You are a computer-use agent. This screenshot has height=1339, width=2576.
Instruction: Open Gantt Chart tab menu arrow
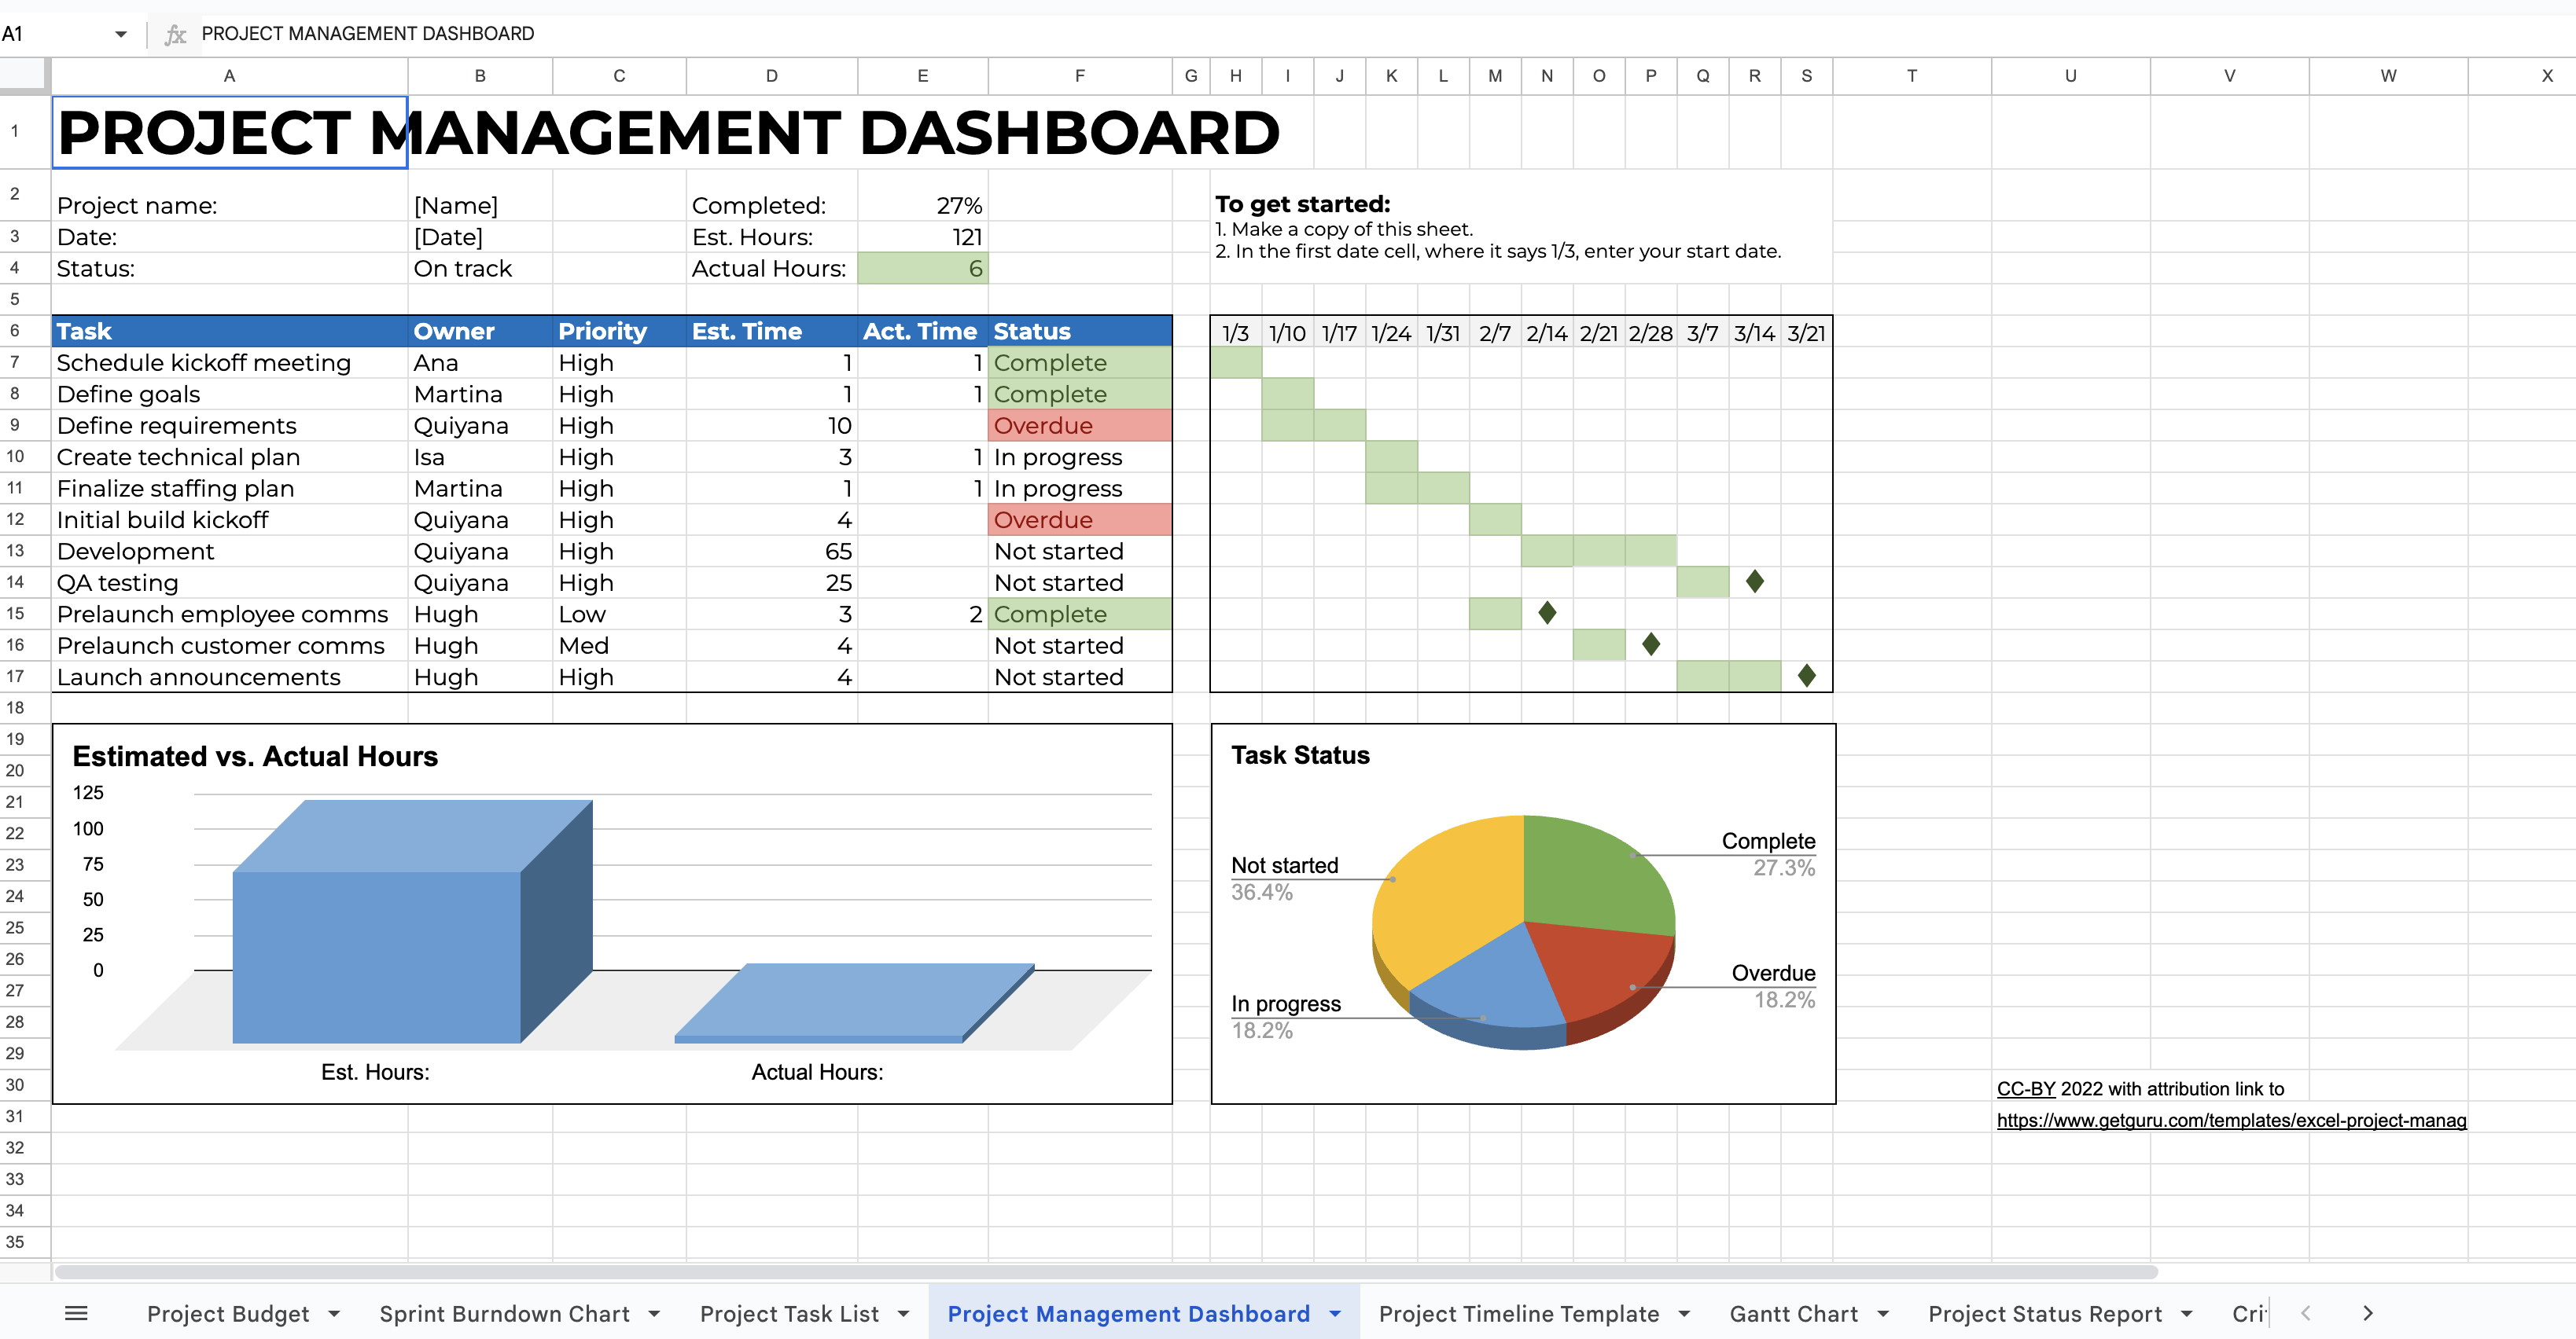click(1883, 1314)
